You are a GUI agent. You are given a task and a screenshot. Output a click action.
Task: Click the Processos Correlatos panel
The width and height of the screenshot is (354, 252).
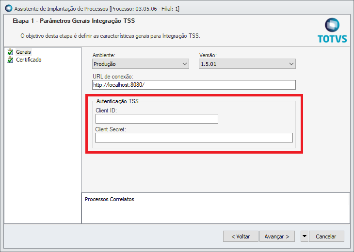pos(215,207)
